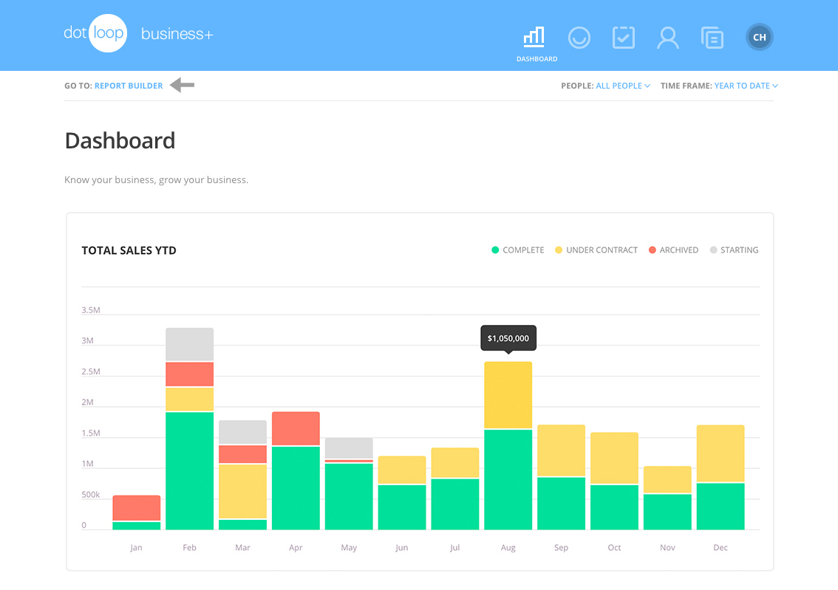Screen dimensions: 838x590
Task: Click the templates documents icon
Action: (x=712, y=37)
